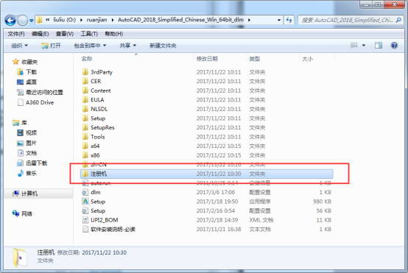Click the Back navigation arrow
The width and height of the screenshot is (408, 273).
(x=10, y=21)
